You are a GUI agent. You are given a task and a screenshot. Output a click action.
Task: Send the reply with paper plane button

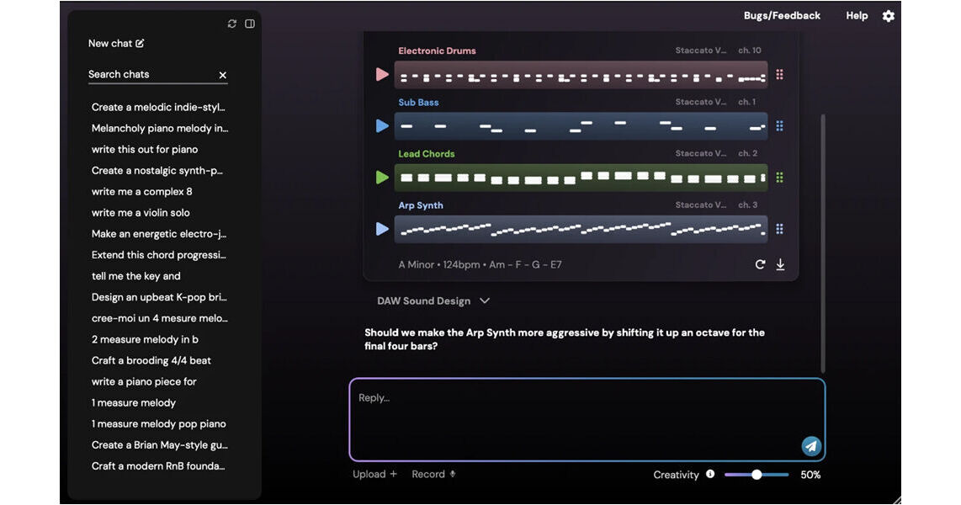(x=811, y=445)
